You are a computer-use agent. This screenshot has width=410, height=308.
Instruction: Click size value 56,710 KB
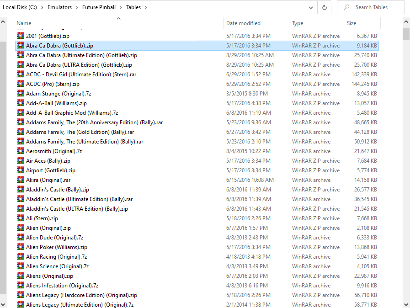[366, 295]
